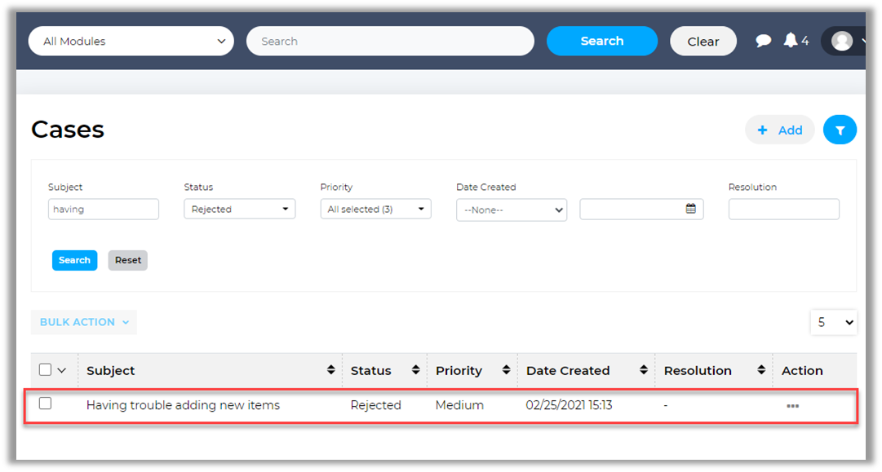Open the calendar date picker icon
The width and height of the screenshot is (882, 472).
pyautogui.click(x=690, y=209)
